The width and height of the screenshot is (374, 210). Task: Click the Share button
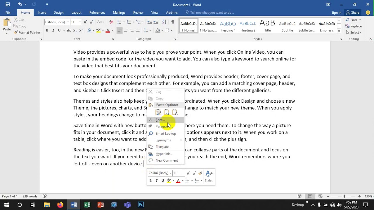(x=352, y=13)
